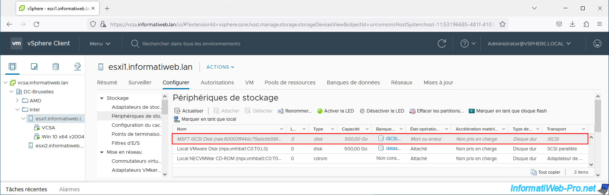Open the Nom column filter dropdown

pos(282,129)
